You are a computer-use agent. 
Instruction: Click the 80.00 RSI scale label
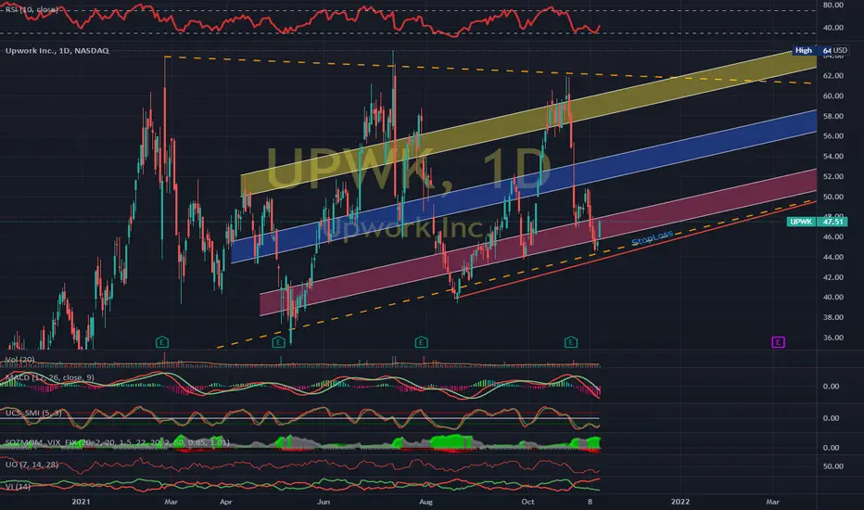coord(833,5)
